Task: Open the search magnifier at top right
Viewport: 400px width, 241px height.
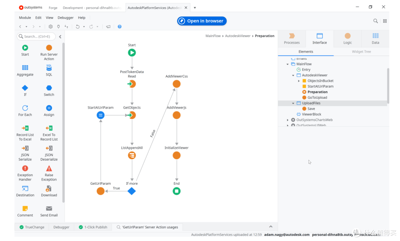Action: pos(376,21)
